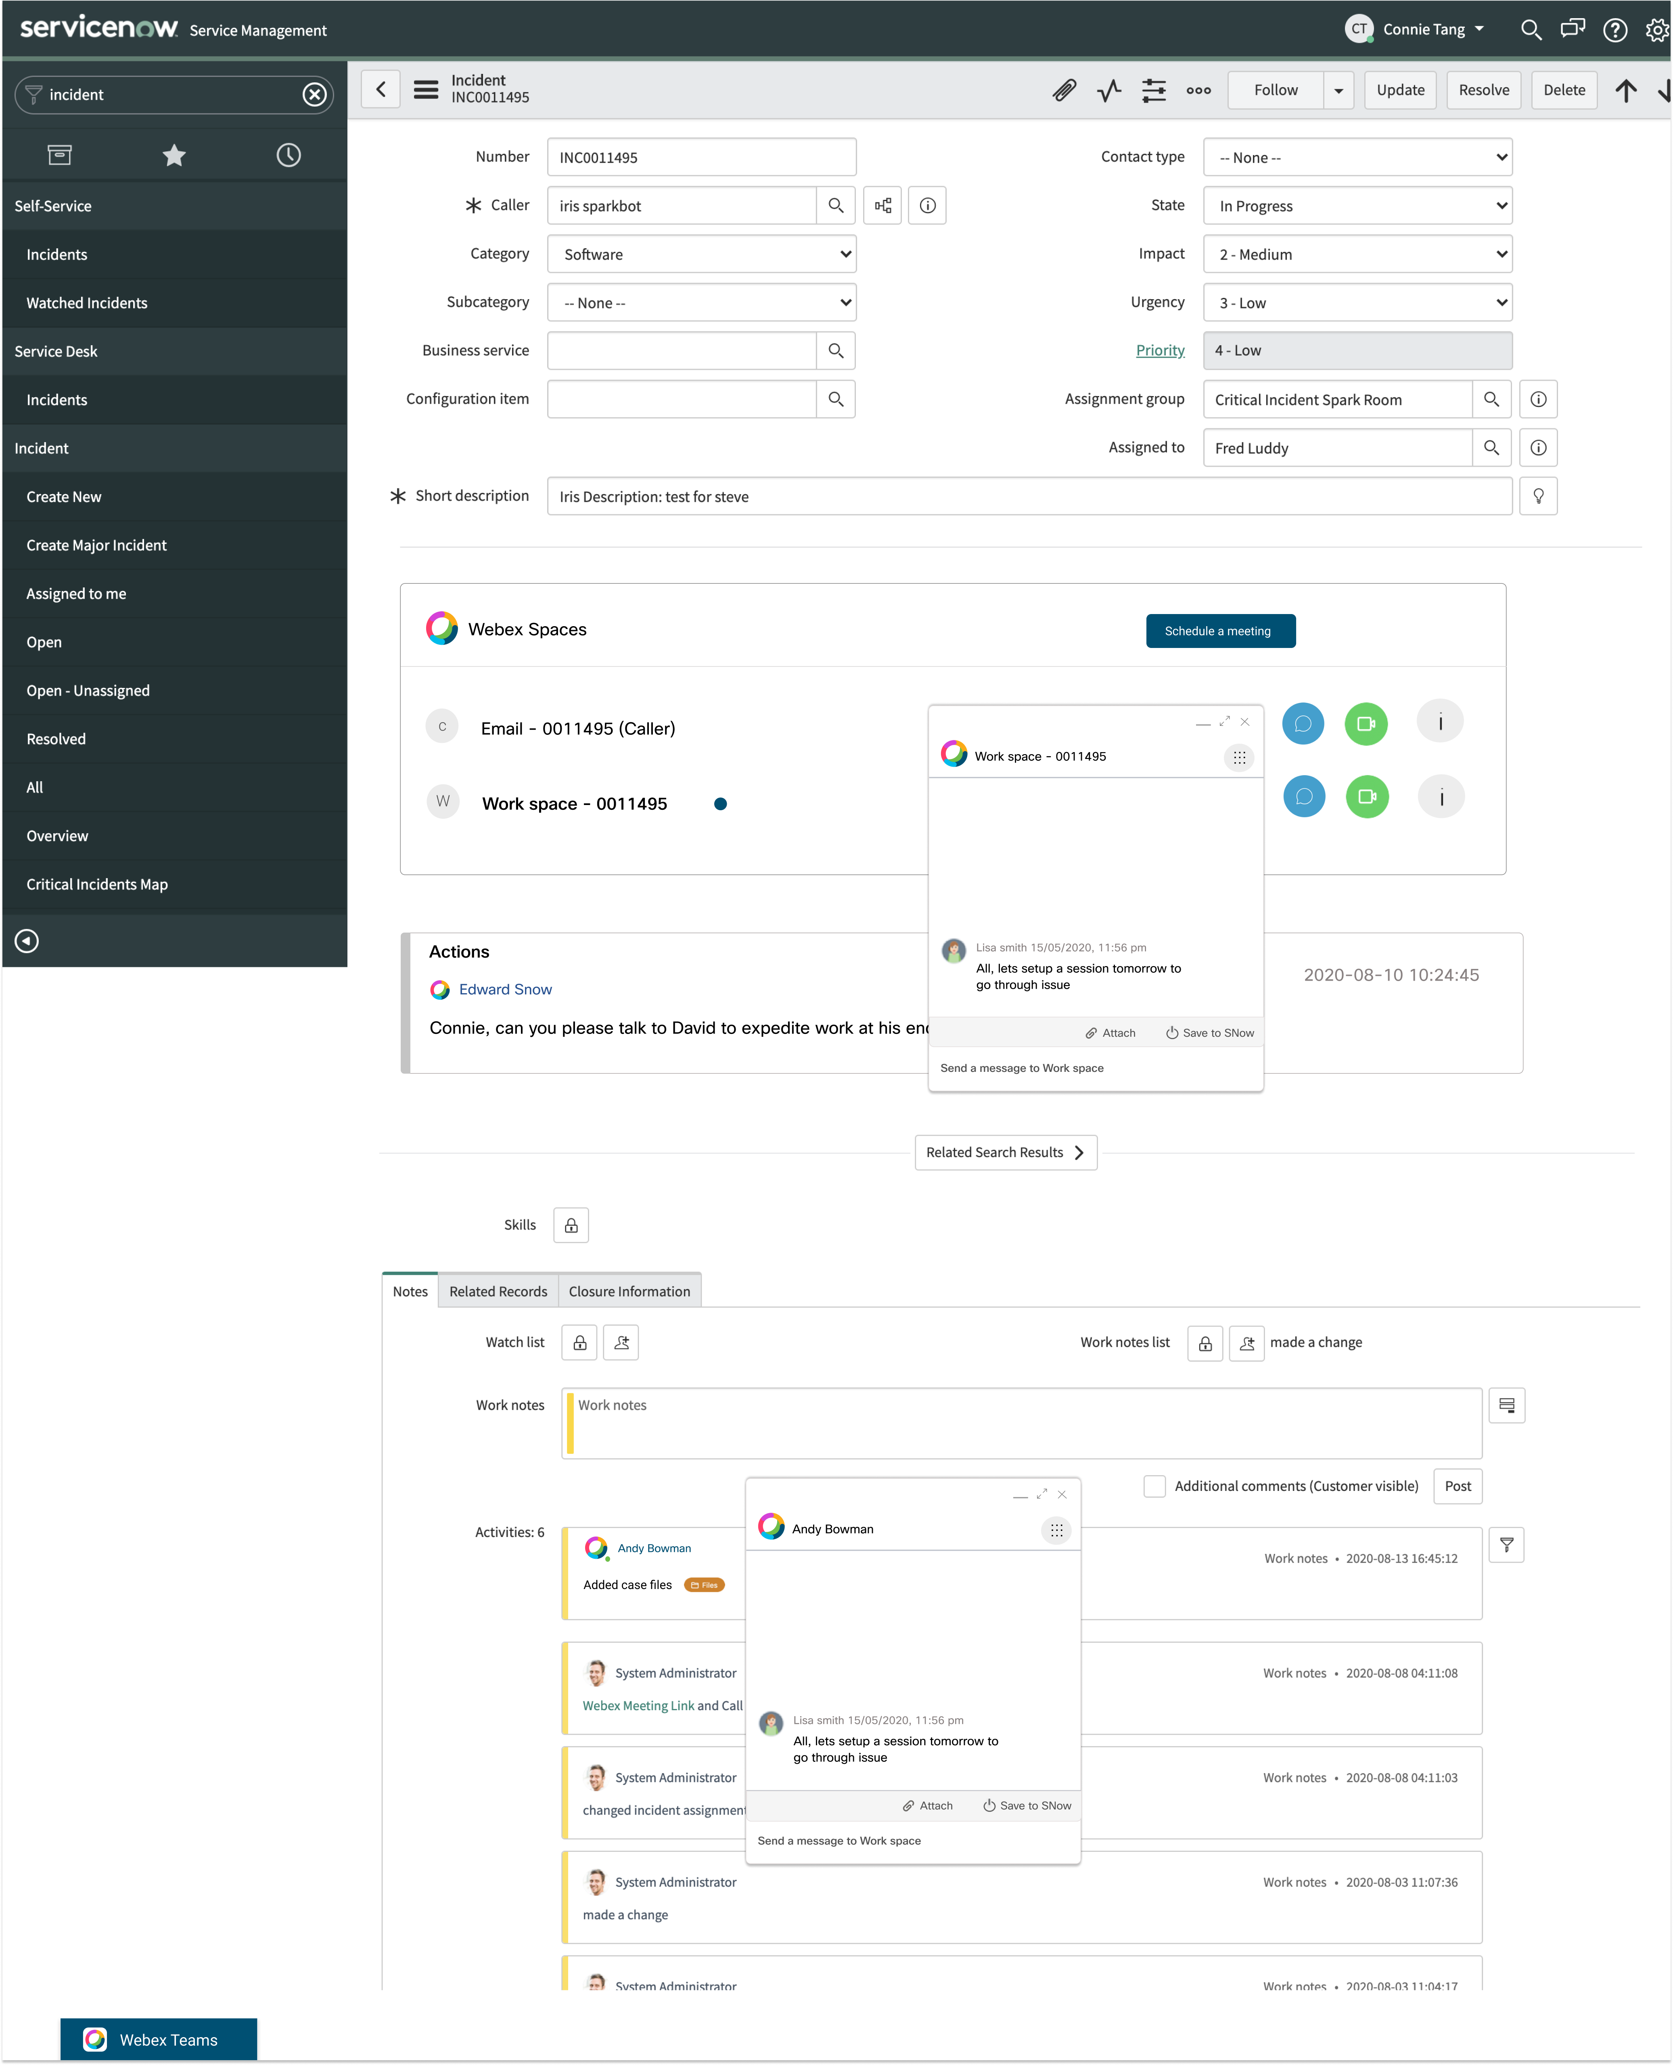Preview Assigned to record info icon
Viewport: 1673px width, 2065px height.
[x=1538, y=447]
